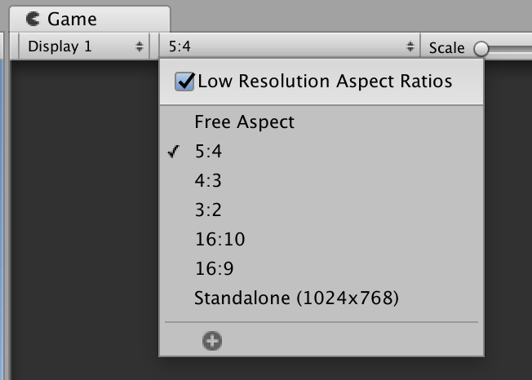Select Free Aspect from the list
The image size is (532, 380).
pos(244,122)
